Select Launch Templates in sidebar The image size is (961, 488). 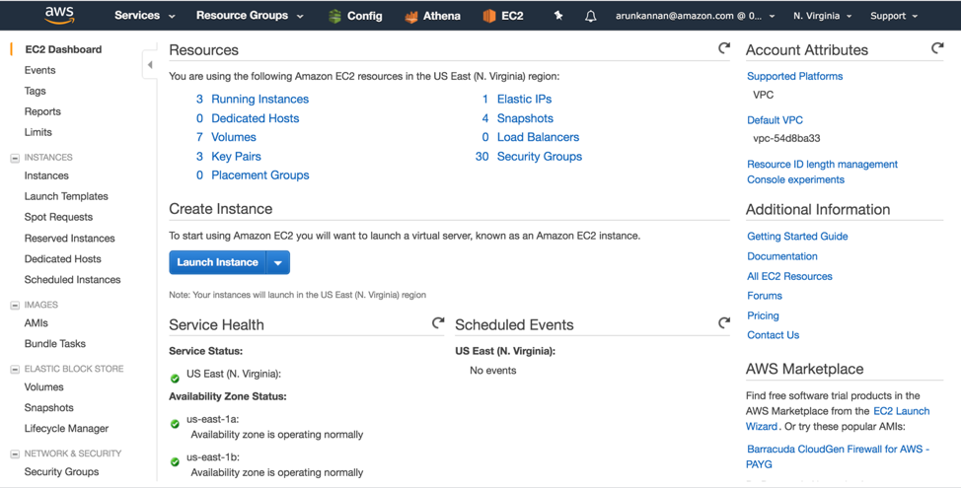[66, 196]
